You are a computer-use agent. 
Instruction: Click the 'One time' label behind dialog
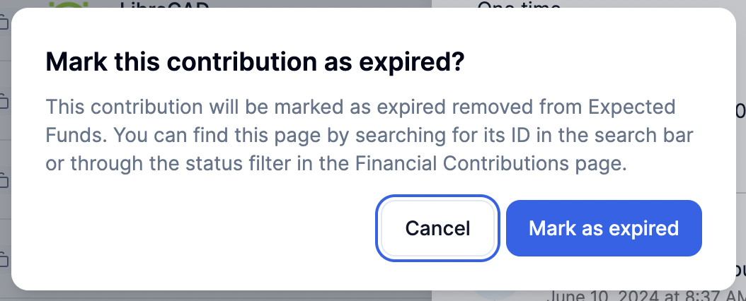519,4
